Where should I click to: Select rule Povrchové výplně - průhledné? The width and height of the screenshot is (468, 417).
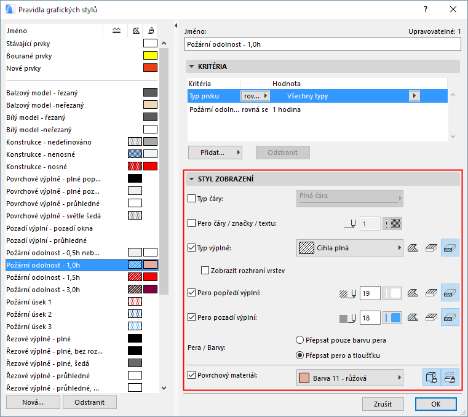click(82, 204)
